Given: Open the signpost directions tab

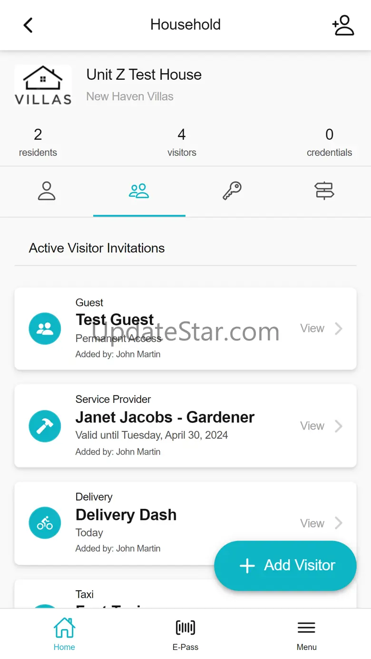Looking at the screenshot, I should click(x=324, y=191).
